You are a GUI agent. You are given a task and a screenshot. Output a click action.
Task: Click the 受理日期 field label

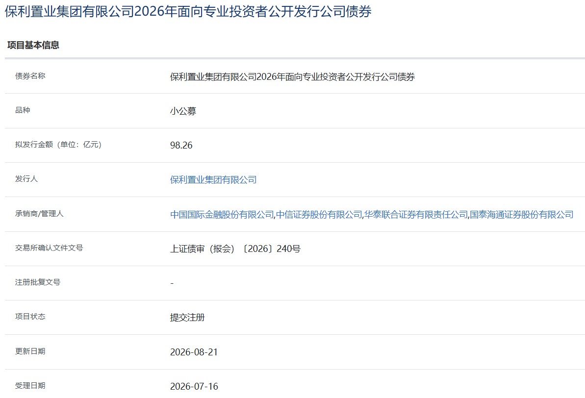click(30, 386)
